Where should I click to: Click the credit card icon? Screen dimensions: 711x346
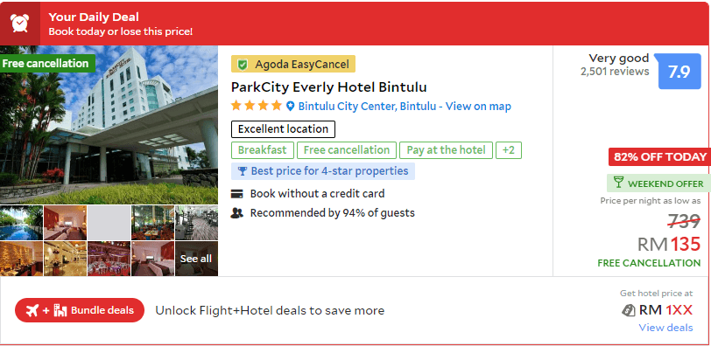(x=236, y=194)
